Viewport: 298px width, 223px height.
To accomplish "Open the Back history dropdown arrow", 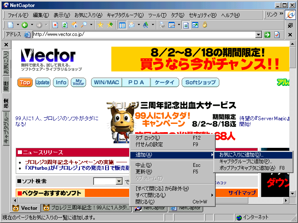I will (32, 25).
